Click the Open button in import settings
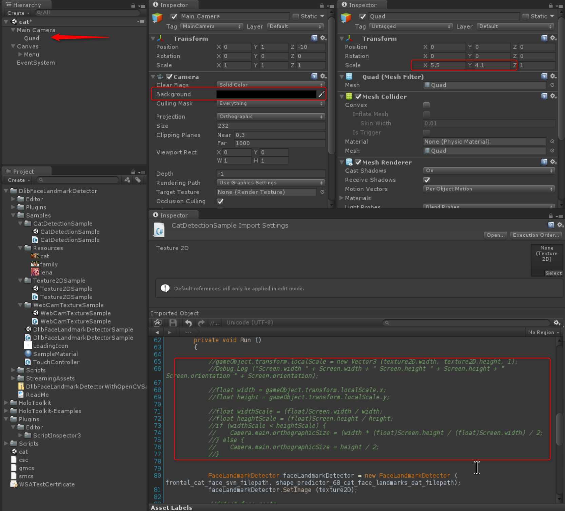 495,235
